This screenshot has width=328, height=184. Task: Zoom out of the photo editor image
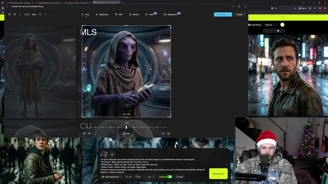pos(15,14)
